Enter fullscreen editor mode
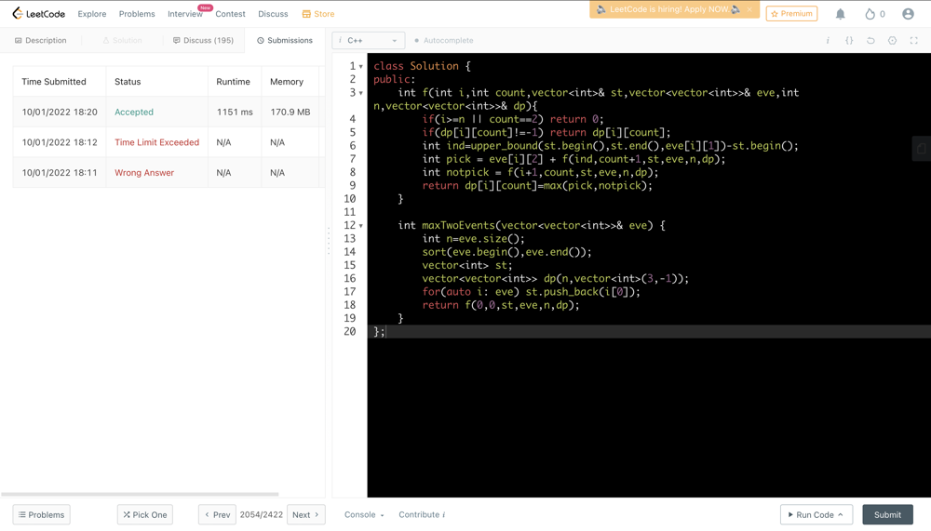 pyautogui.click(x=914, y=40)
